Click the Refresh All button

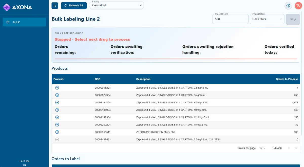pos(74,6)
